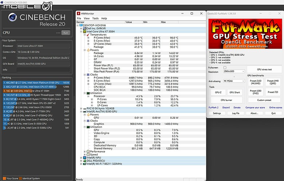Expand the Intel(R) NPU node

pos(81,158)
